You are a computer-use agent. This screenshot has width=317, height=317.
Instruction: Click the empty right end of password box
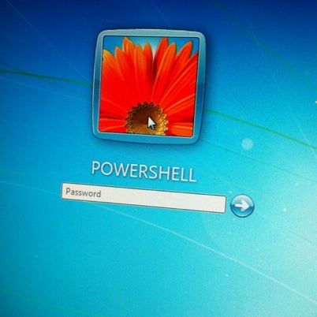pyautogui.click(x=200, y=203)
